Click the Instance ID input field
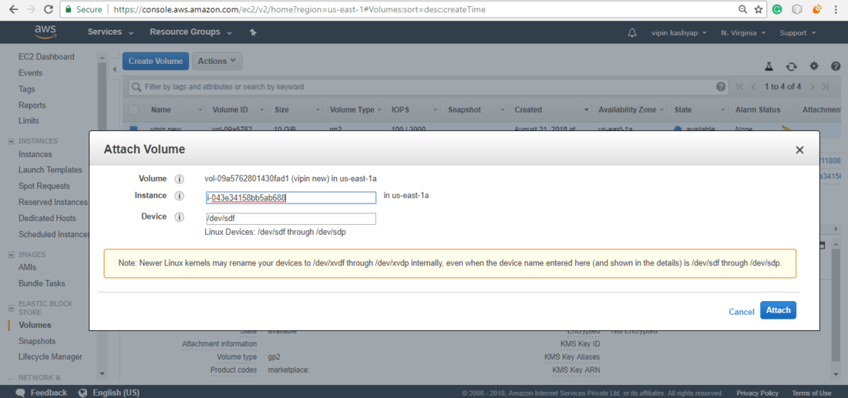The image size is (848, 398). tap(291, 198)
